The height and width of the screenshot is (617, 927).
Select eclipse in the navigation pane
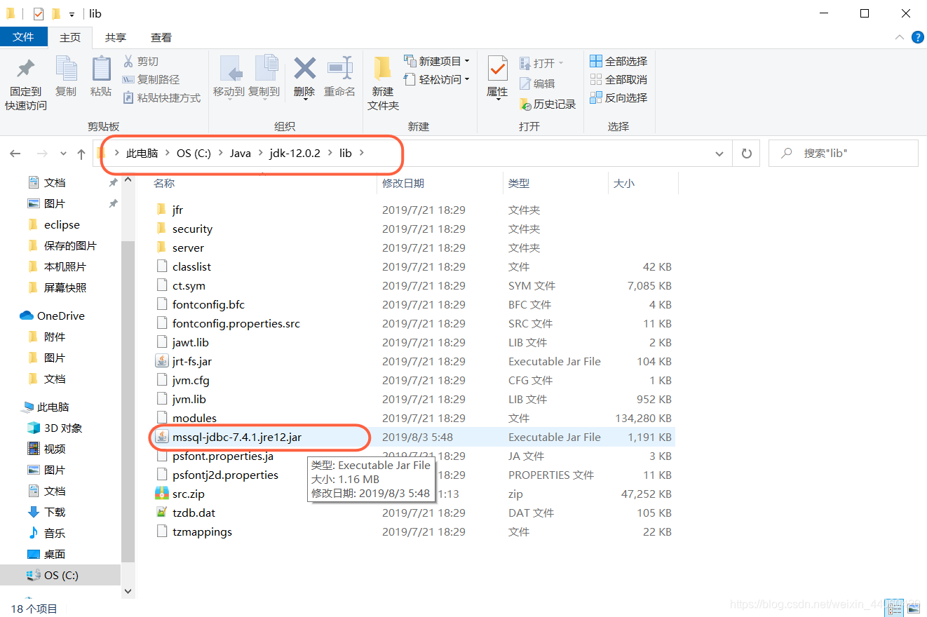[x=62, y=225]
